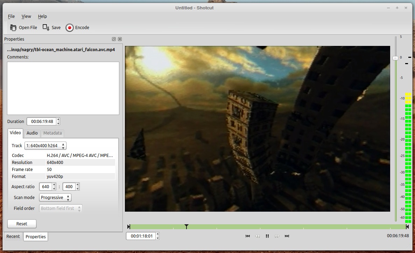Select the Format yuv420p row
This screenshot has height=253, width=415.
(63, 177)
